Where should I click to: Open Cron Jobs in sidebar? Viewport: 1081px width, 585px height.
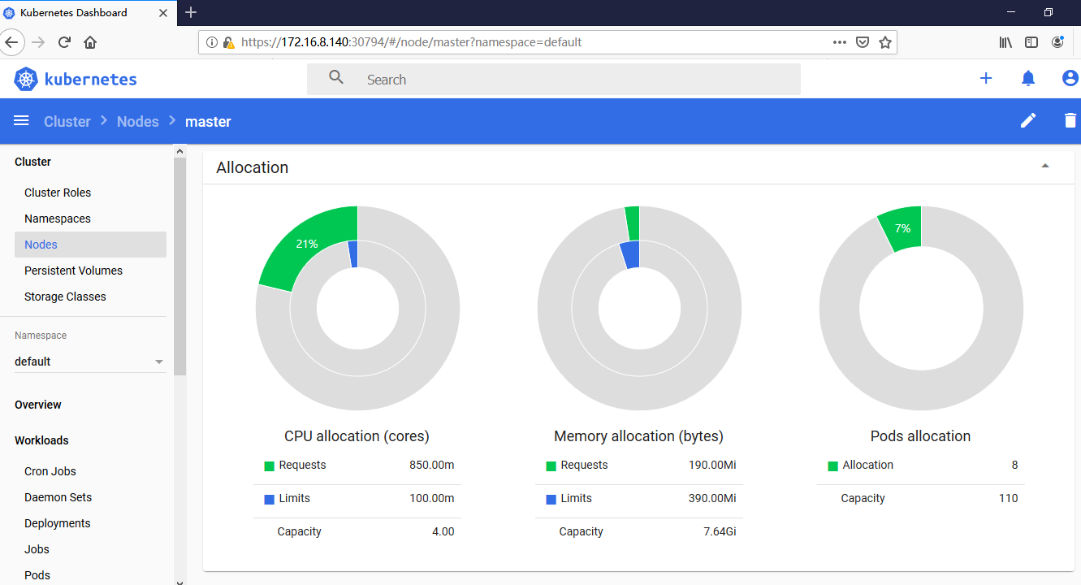point(50,471)
